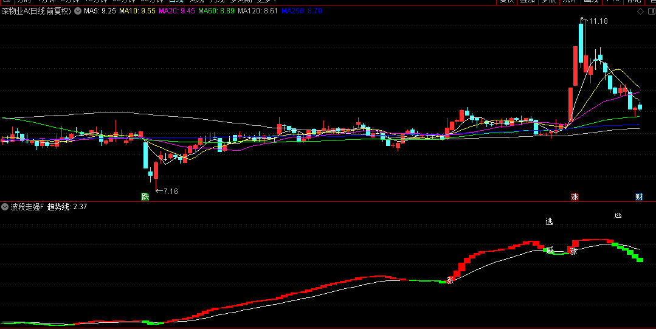The image size is (656, 329).
Task: Open the dropdown arrow beside 深物业A title
Action: [78, 12]
